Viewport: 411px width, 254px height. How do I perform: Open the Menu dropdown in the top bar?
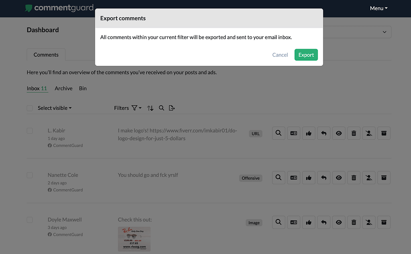coord(378,8)
